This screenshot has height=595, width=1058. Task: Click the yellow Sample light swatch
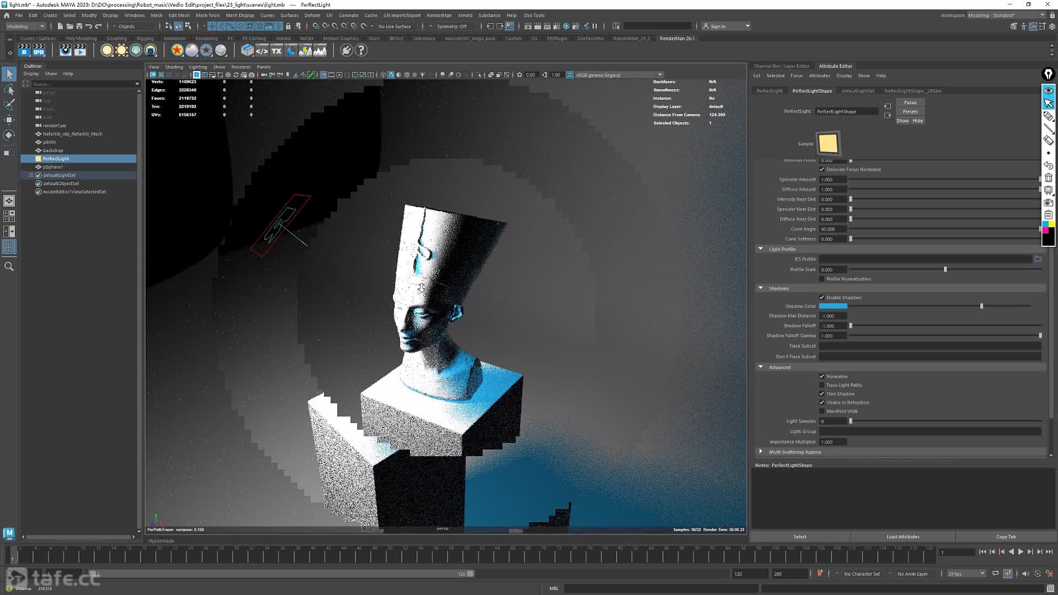pyautogui.click(x=828, y=143)
